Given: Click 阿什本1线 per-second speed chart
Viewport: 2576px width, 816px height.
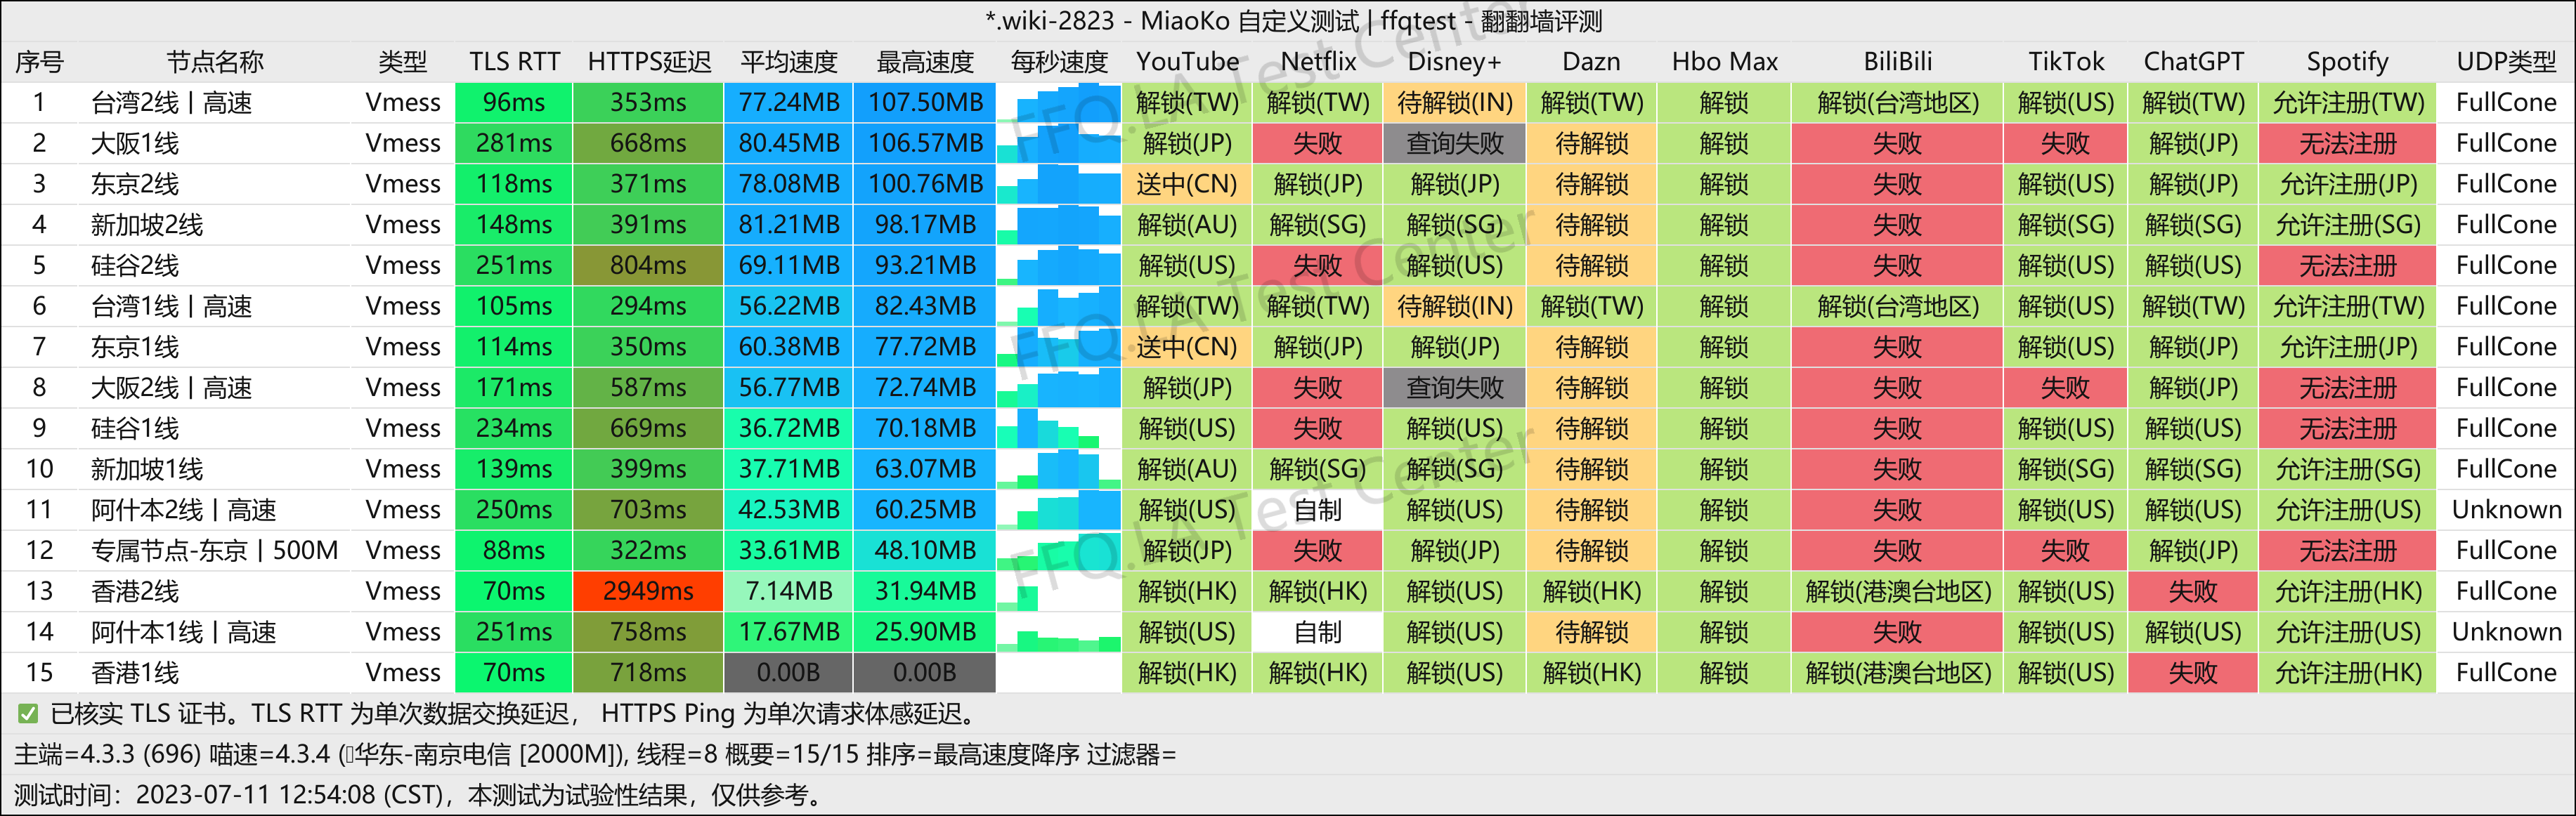Looking at the screenshot, I should [x=1059, y=632].
